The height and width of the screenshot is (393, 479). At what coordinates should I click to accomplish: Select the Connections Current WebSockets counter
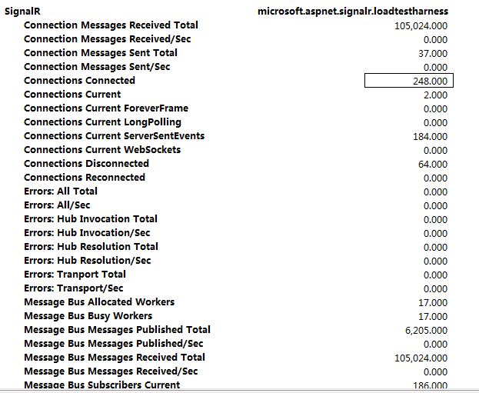tap(102, 150)
